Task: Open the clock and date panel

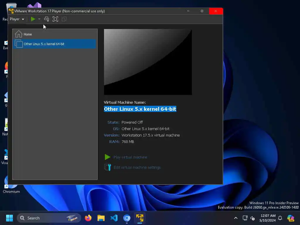Action: tap(268, 218)
